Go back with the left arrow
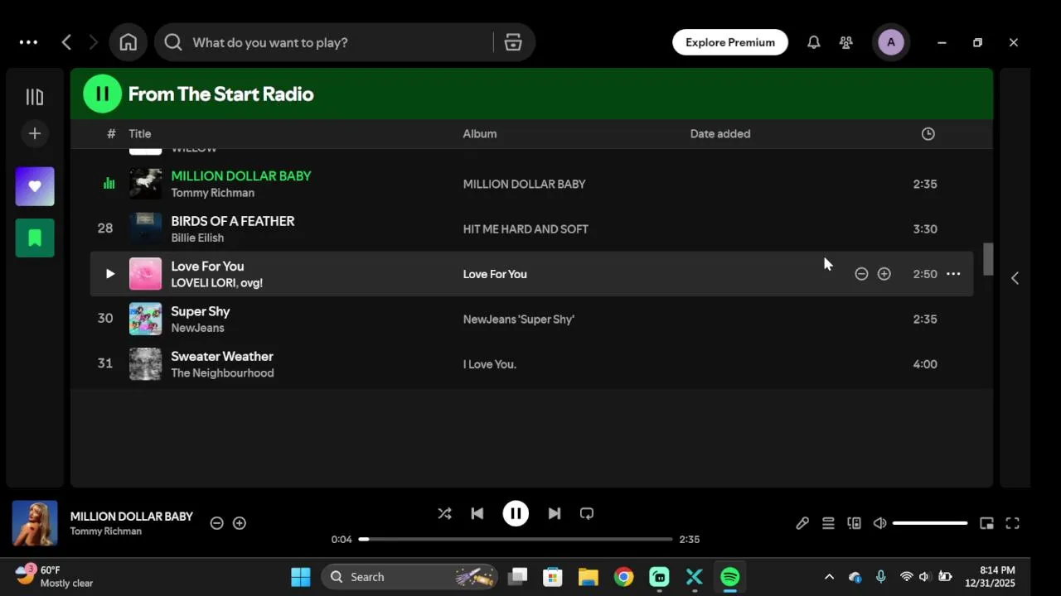 66,42
